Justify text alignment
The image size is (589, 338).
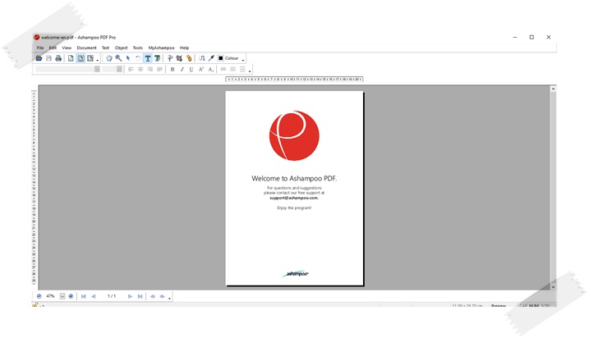[x=159, y=69]
